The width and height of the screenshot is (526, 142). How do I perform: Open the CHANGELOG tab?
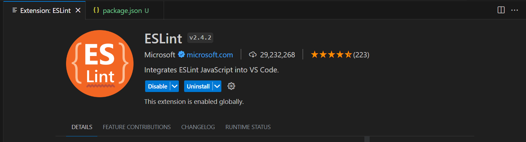tap(198, 127)
